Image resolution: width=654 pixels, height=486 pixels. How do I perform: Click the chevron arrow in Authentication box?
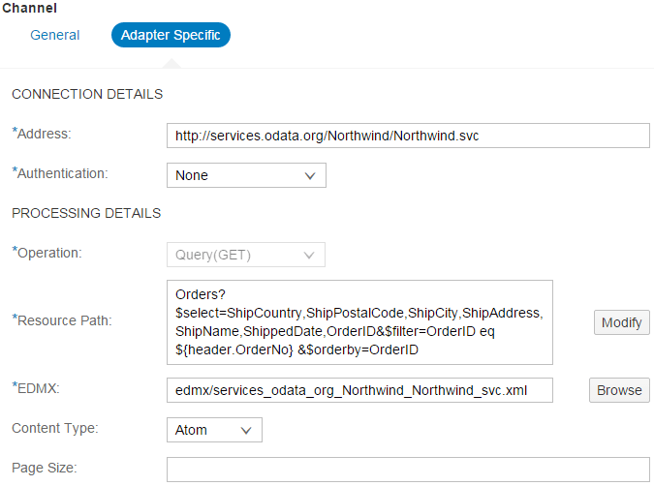point(310,175)
